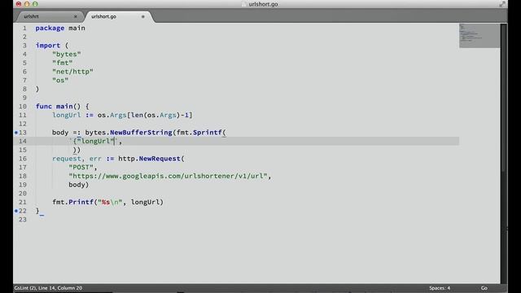Click http.NewRequest call
The image size is (521, 293).
(149, 159)
